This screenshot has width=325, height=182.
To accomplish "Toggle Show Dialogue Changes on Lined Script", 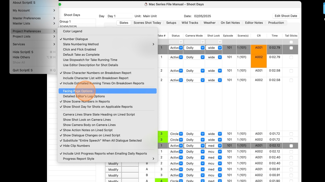I will click(107, 135).
